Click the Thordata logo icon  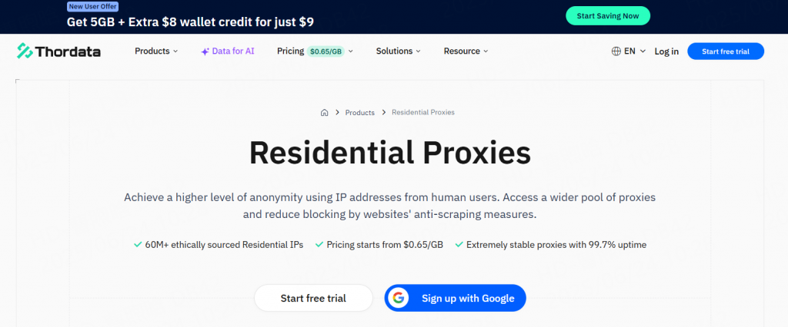pos(25,51)
